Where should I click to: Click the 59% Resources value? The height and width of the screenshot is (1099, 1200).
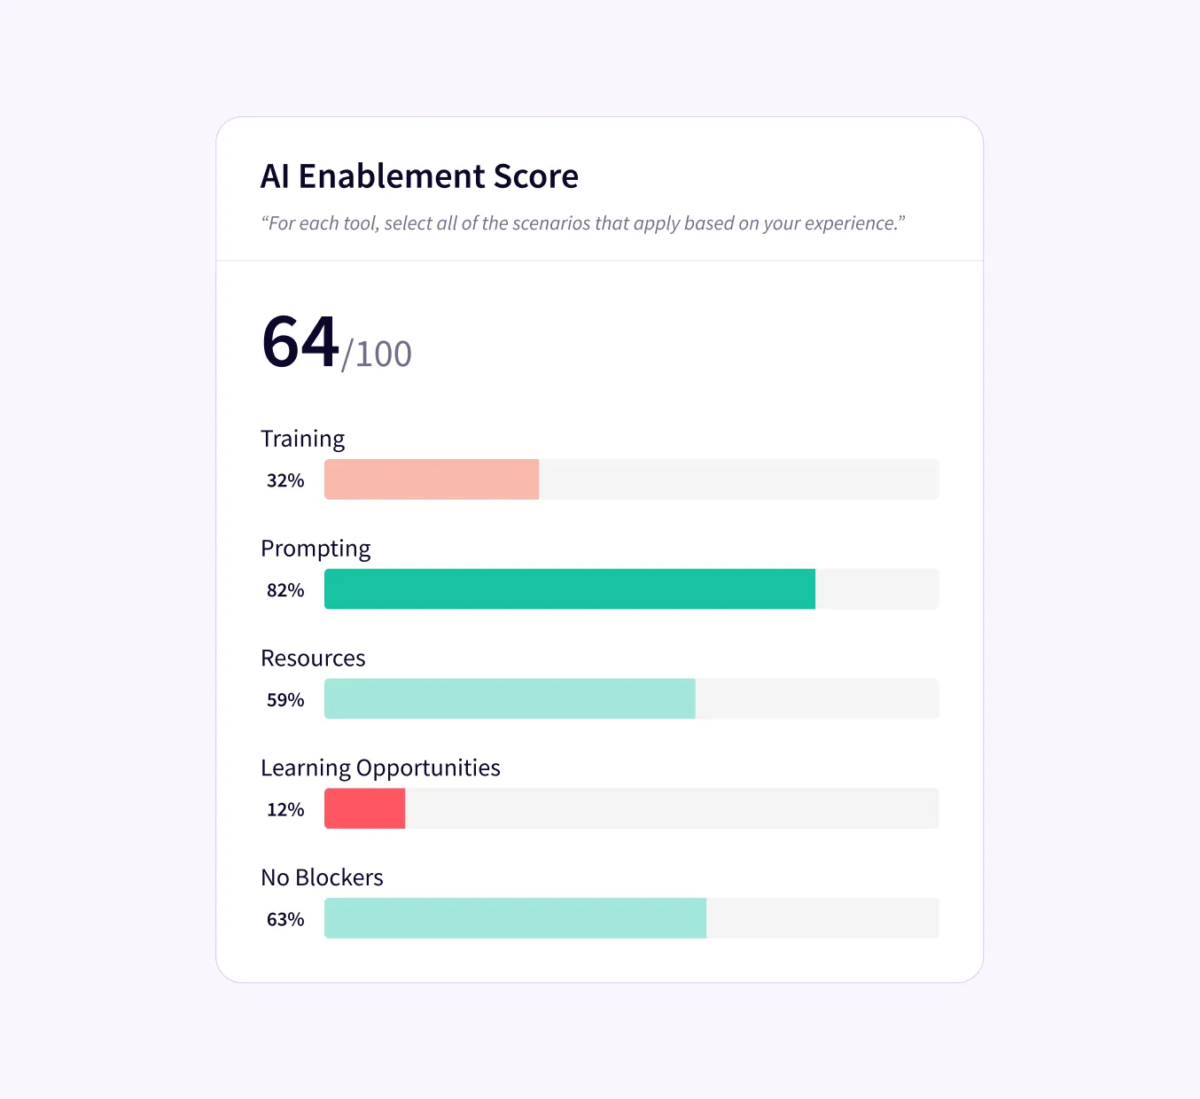[x=285, y=700]
